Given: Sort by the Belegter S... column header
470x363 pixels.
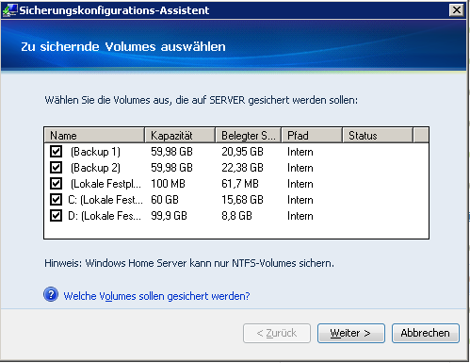Looking at the screenshot, I should 249,136.
